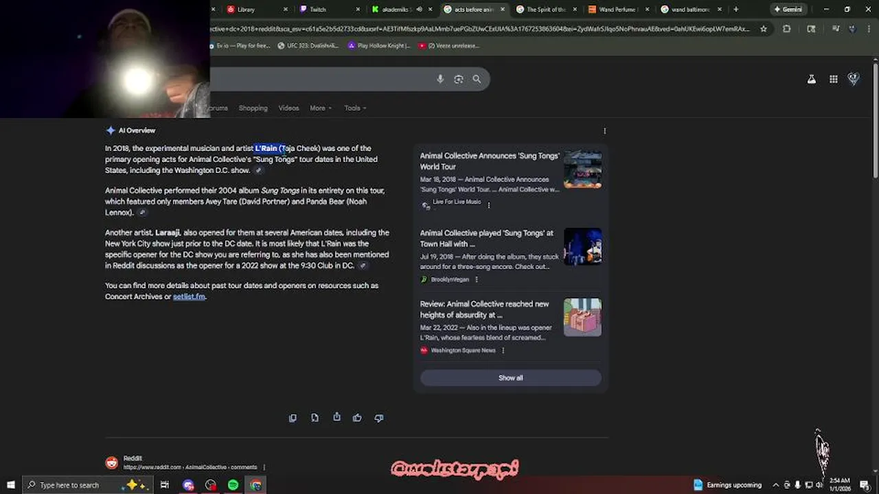Viewport: 879px width, 494px height.
Task: Give thumbs up to AI Overview
Action: coord(357,418)
